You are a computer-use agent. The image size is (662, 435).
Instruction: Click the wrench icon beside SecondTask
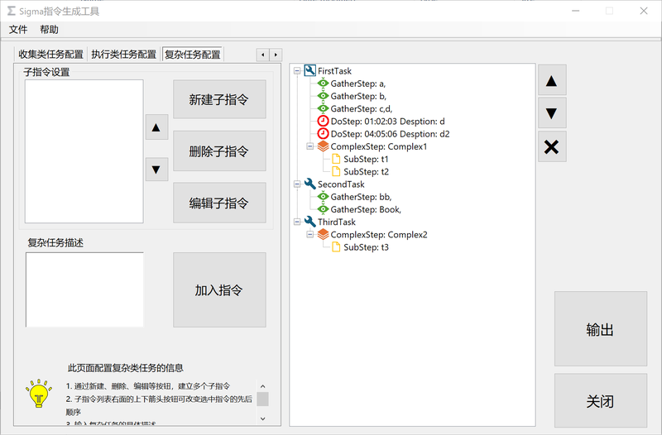(309, 184)
